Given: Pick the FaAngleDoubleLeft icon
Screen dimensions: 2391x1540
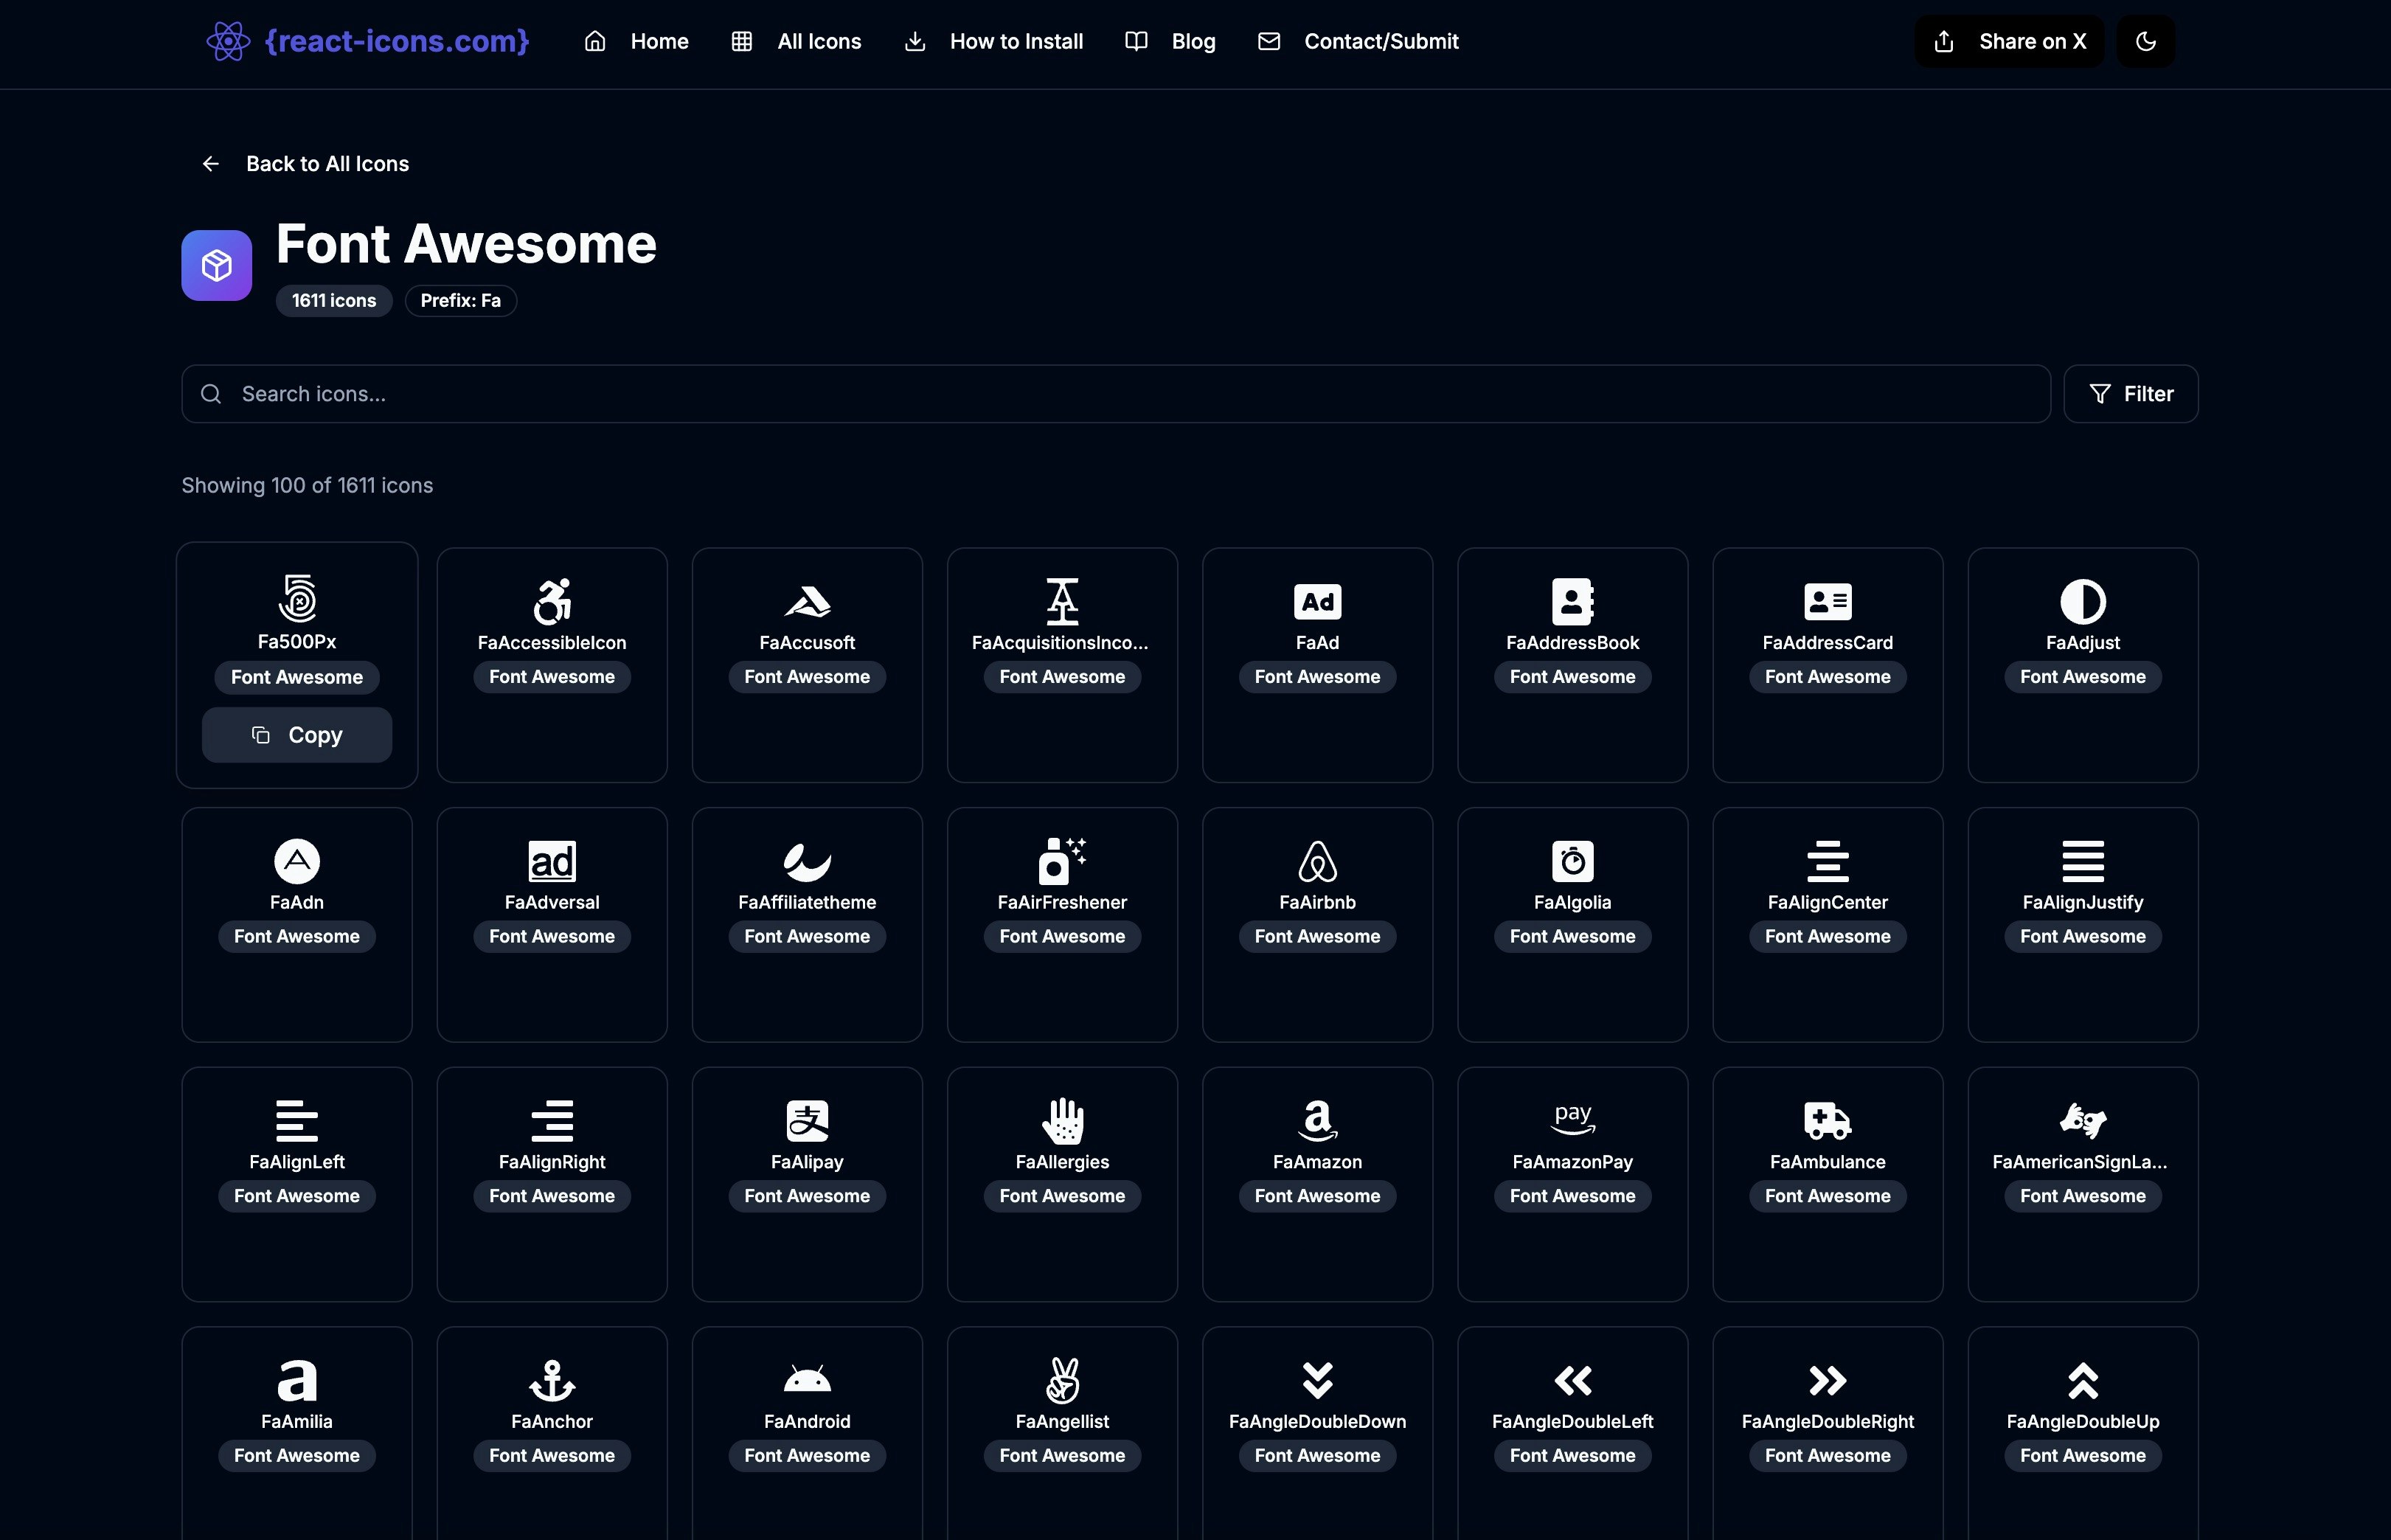Looking at the screenshot, I should click(1572, 1380).
